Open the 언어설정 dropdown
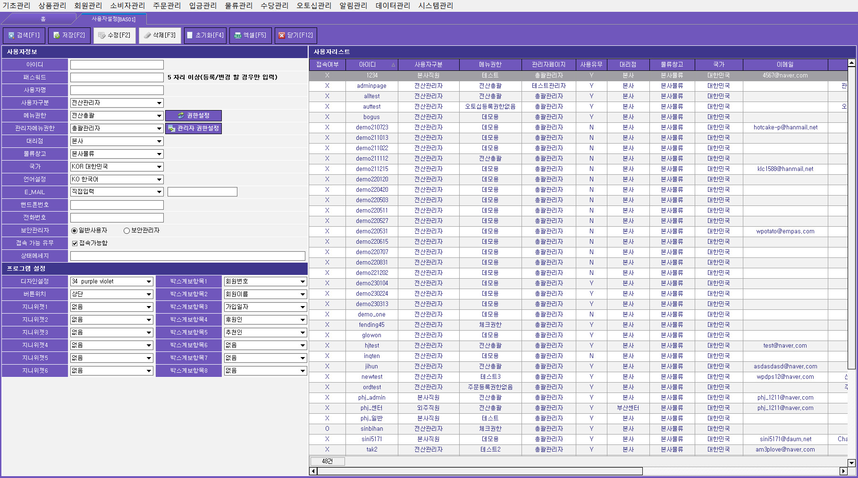The height and width of the screenshot is (478, 858). 159,179
